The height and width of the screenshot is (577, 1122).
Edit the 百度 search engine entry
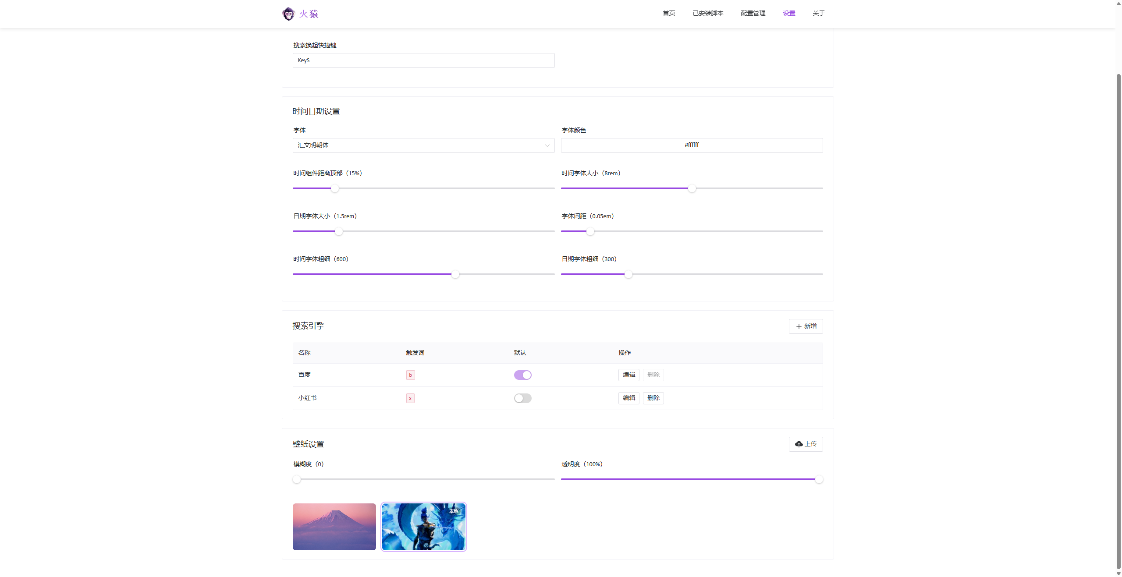coord(628,375)
